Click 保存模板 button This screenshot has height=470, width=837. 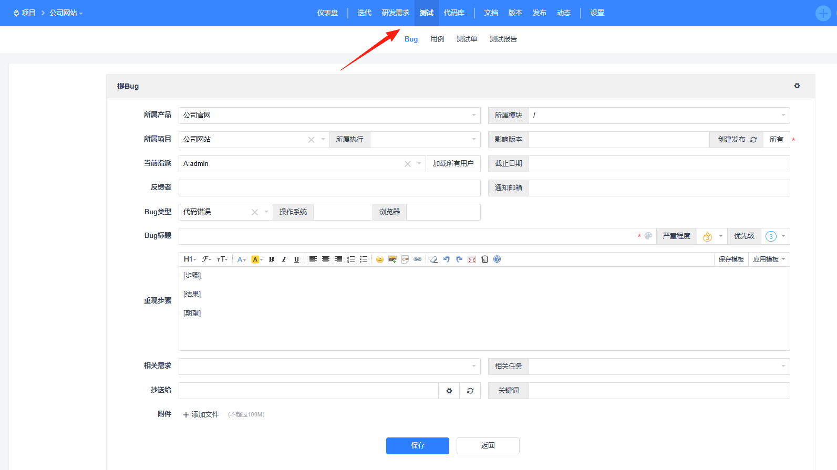tap(731, 259)
